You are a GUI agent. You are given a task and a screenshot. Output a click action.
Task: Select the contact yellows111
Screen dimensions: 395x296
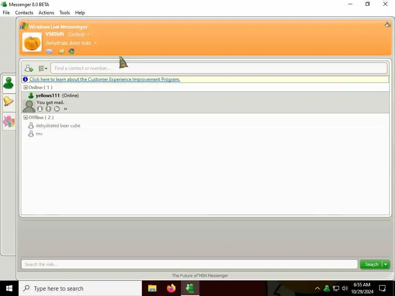point(205,102)
